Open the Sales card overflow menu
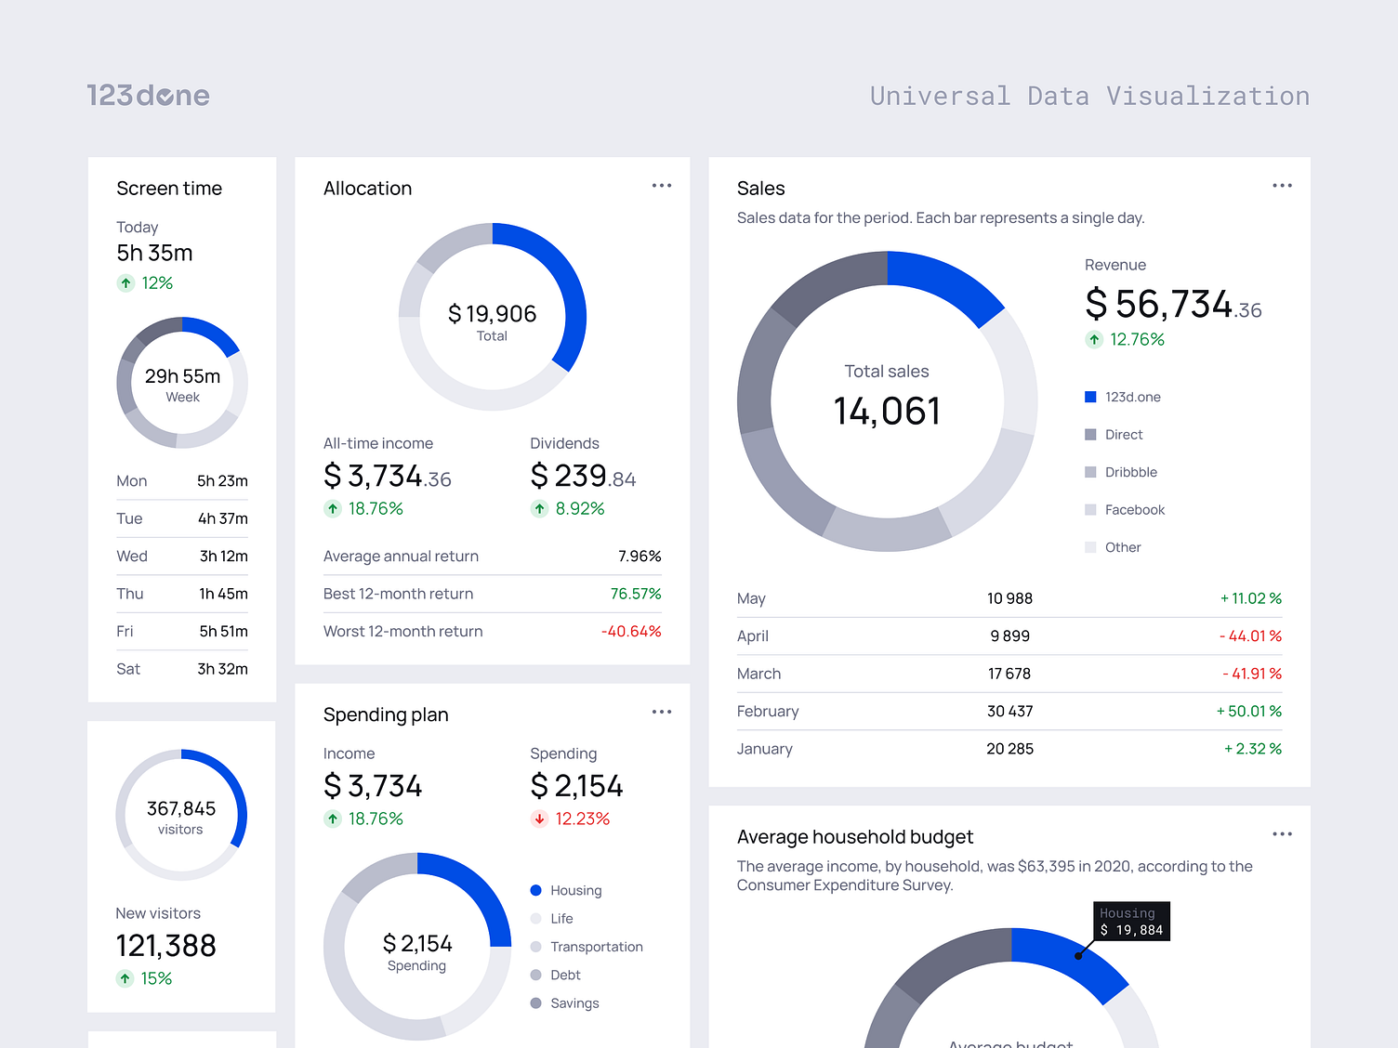Viewport: 1398px width, 1048px height. (x=1283, y=185)
